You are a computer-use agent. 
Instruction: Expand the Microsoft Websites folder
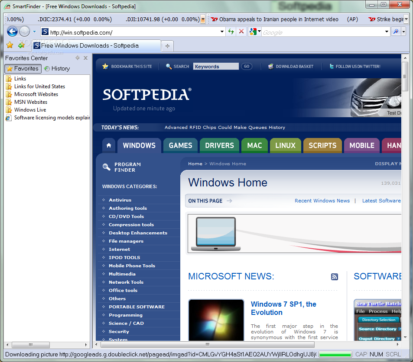(x=32, y=94)
